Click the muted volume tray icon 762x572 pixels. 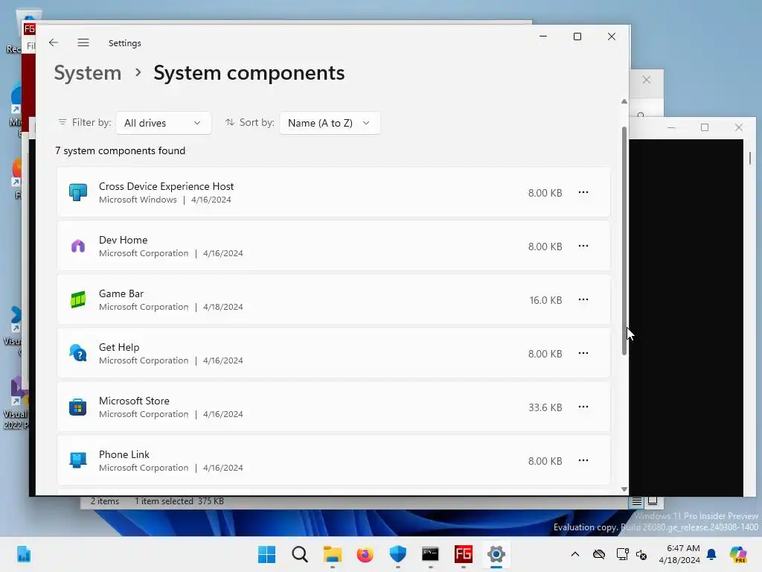(641, 554)
